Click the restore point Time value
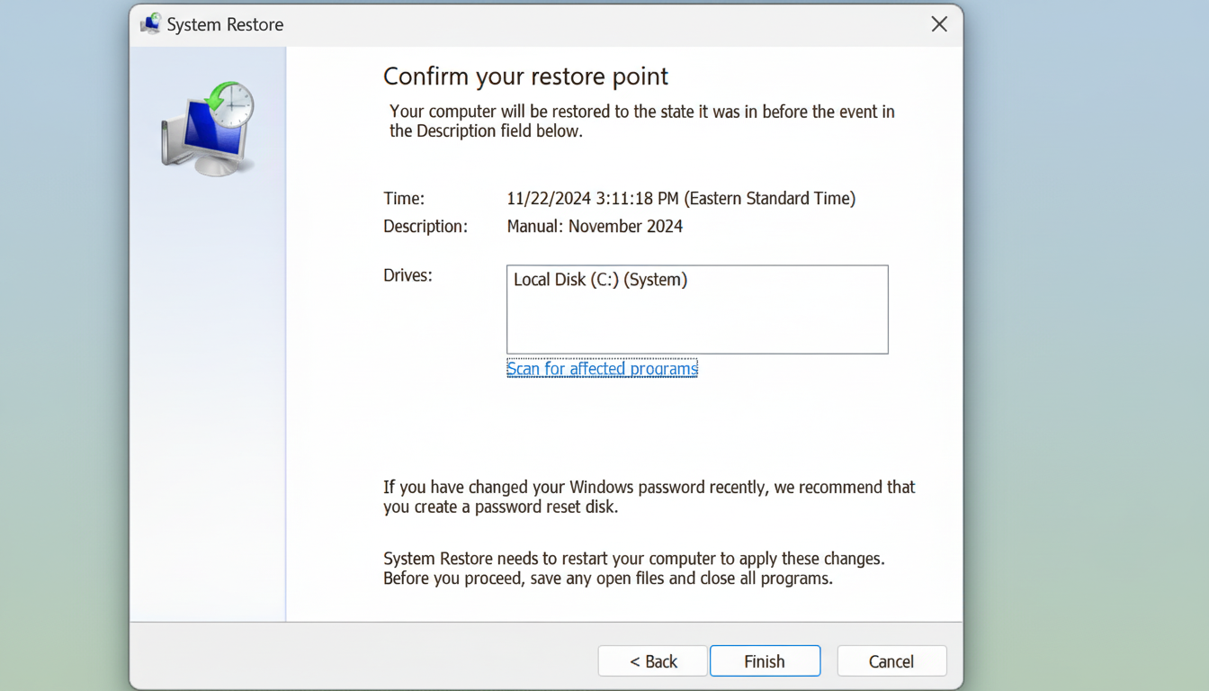The width and height of the screenshot is (1209, 691). [681, 198]
